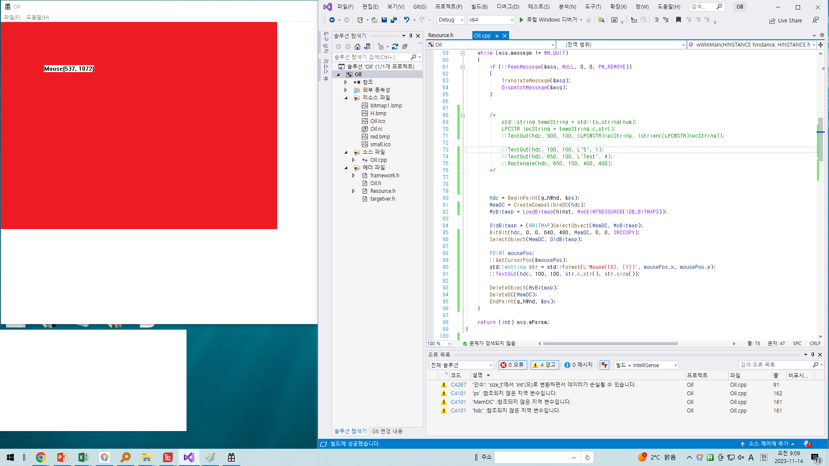The image size is (829, 466).
Task: Open PowerPoint from the taskbar
Action: click(x=62, y=457)
